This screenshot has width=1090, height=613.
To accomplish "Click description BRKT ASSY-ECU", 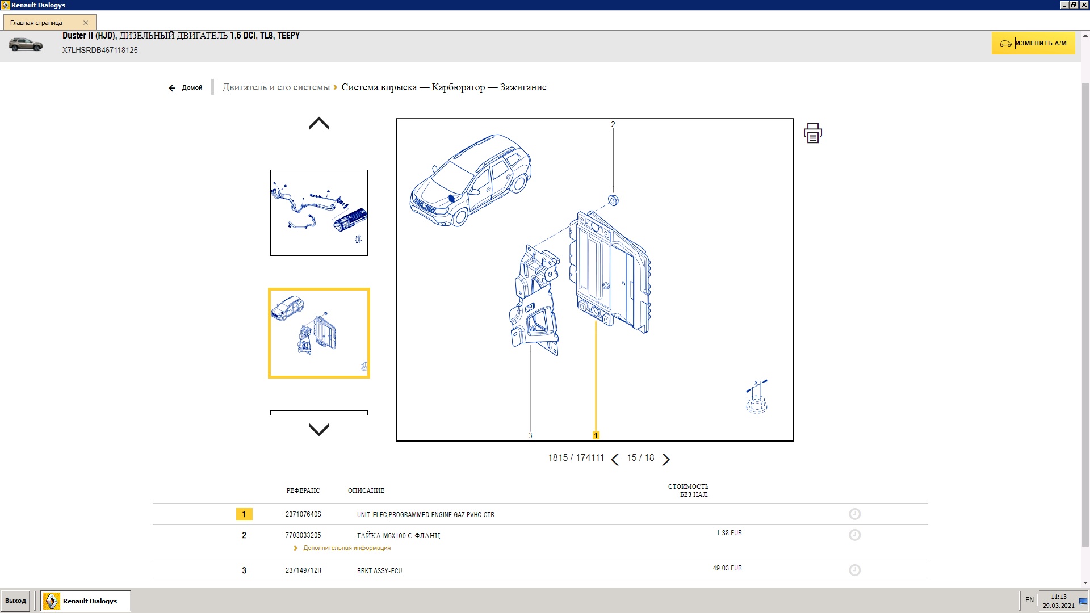I will tap(379, 571).
